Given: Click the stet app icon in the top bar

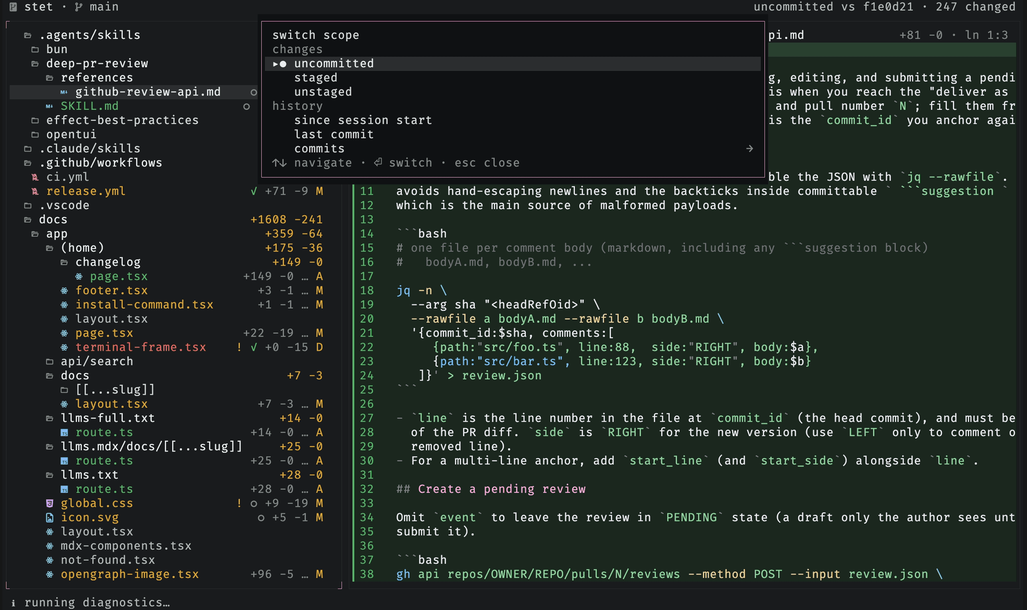Looking at the screenshot, I should coord(13,7).
